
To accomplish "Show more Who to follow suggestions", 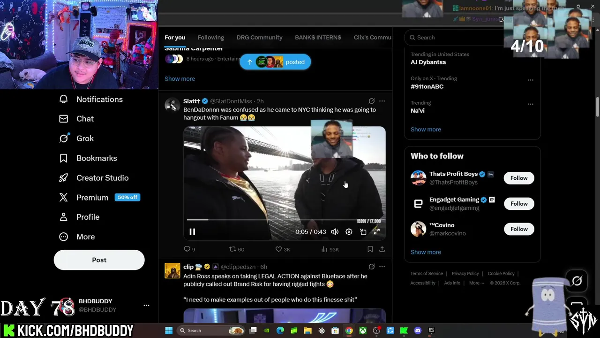I will (426, 252).
